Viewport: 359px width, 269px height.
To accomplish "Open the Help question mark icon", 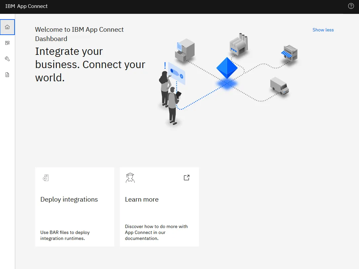I will pos(351,6).
